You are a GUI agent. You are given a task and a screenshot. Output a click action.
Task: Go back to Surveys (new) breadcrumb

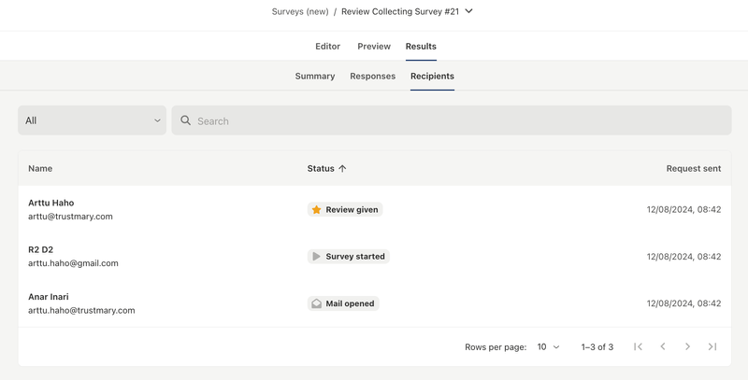click(299, 11)
